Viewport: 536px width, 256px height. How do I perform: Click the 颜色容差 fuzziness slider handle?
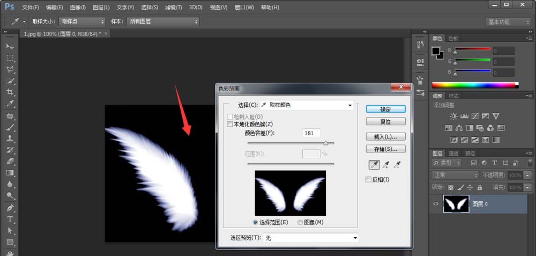[x=325, y=143]
